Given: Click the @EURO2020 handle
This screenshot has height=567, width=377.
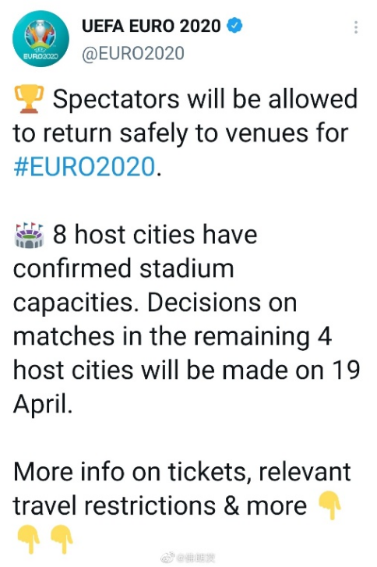Looking at the screenshot, I should tap(133, 54).
